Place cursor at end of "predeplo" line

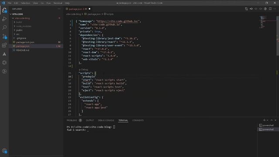click(96, 77)
